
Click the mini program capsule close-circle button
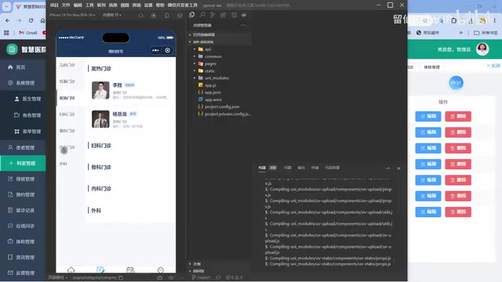[x=167, y=50]
